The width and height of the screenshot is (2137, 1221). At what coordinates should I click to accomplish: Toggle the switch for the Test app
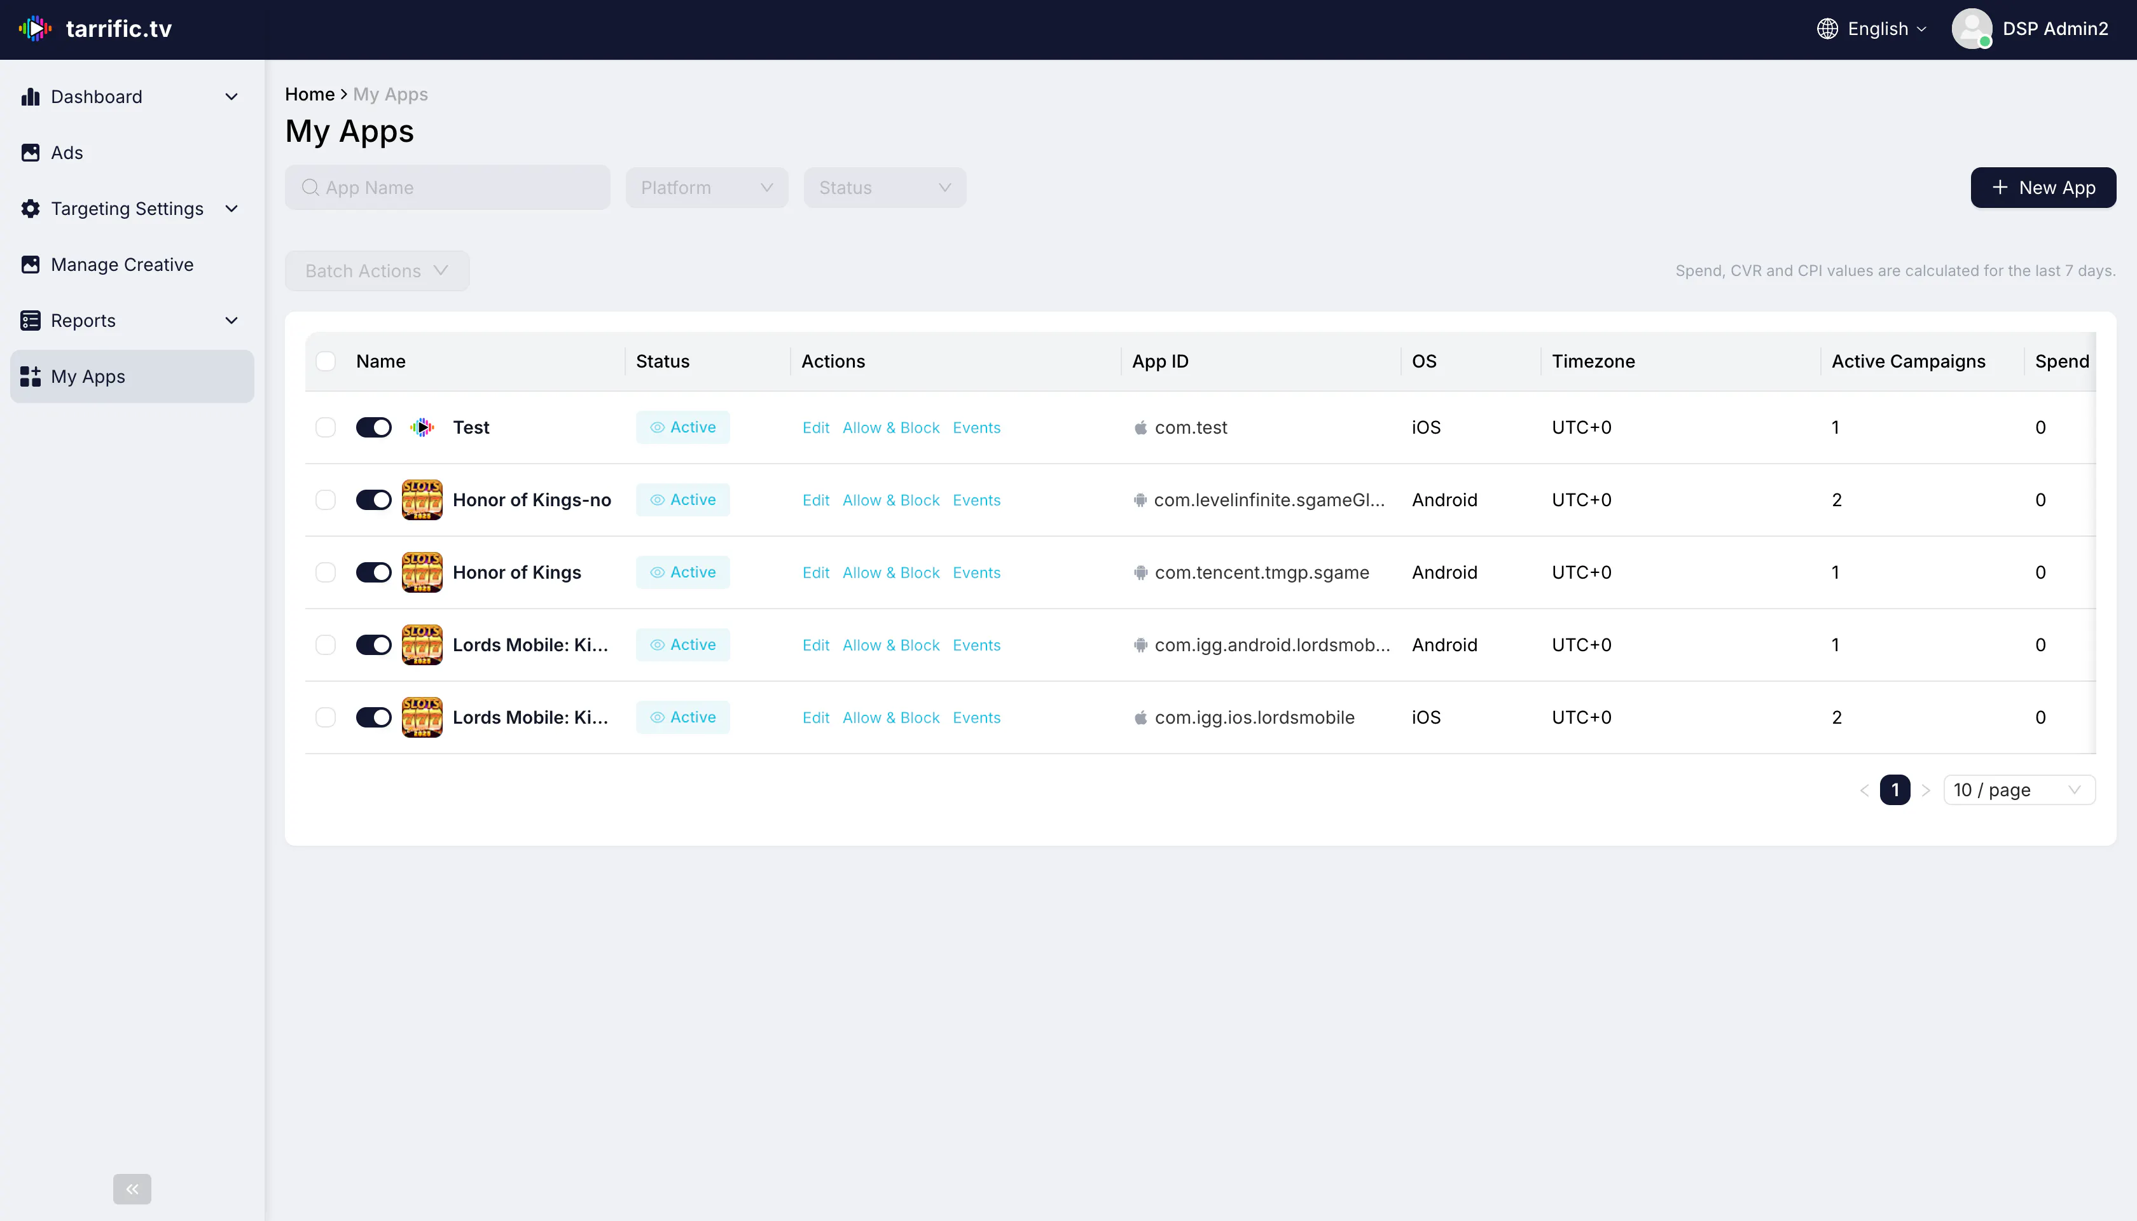[x=373, y=428]
